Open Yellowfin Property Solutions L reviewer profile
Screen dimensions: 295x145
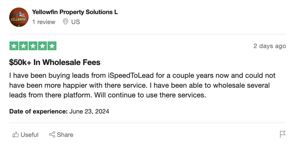(75, 12)
